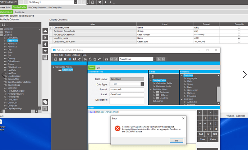Screen dimensions: 248x150
Task: Expand String functions node
Action: tap(185, 84)
